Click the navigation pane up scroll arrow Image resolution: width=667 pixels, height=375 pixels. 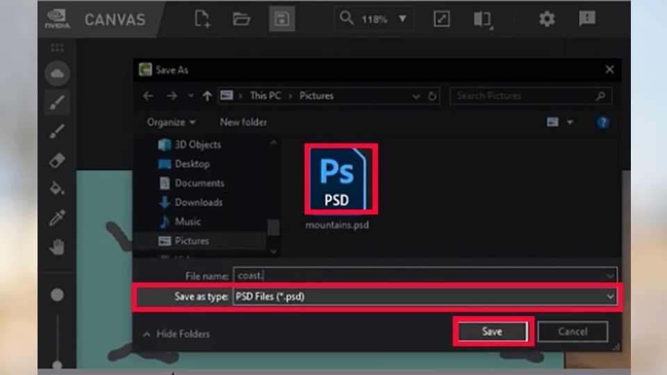coord(274,143)
